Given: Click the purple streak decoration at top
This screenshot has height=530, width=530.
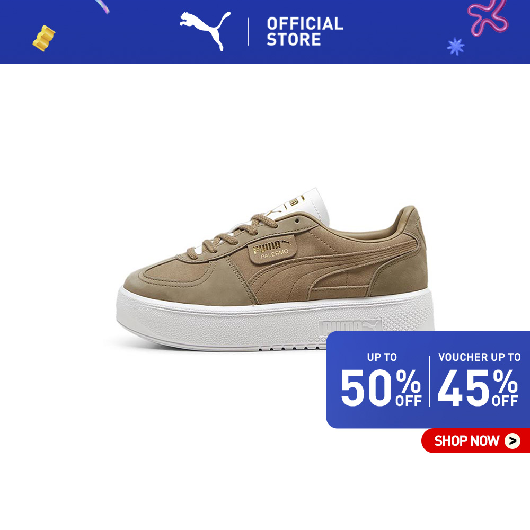Looking at the screenshot, I should (102, 6).
